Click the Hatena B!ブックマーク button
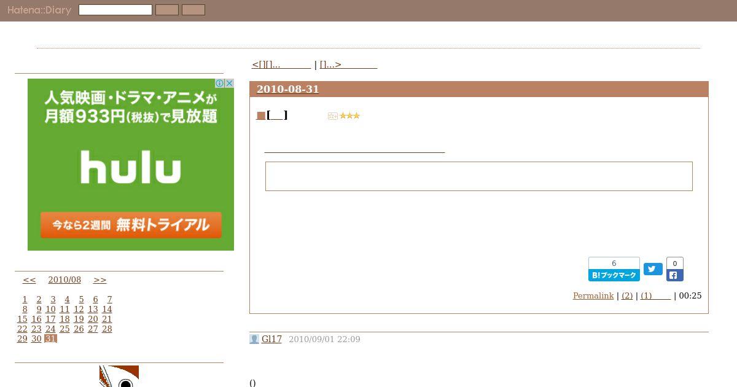The height and width of the screenshot is (387, 737). pyautogui.click(x=614, y=275)
